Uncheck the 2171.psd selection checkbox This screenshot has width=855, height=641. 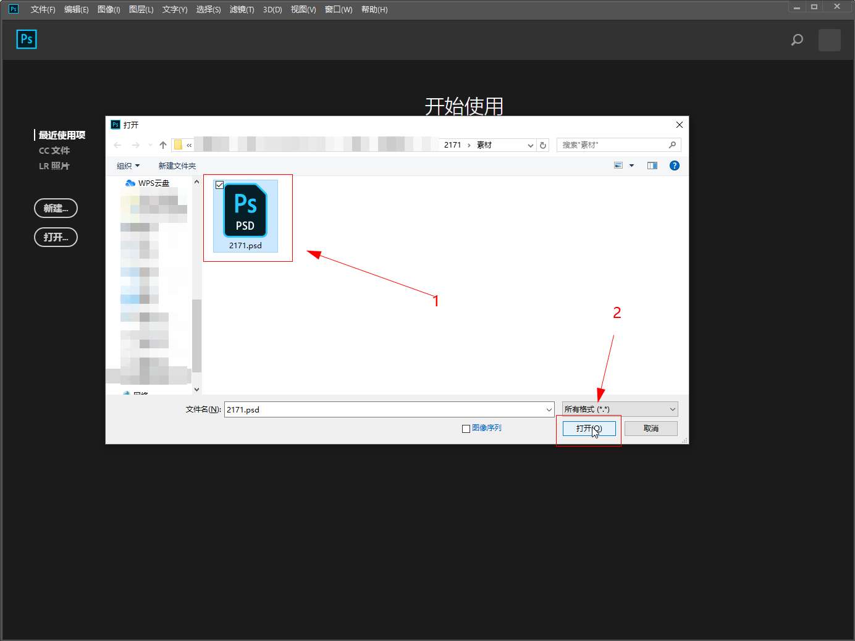pos(219,185)
